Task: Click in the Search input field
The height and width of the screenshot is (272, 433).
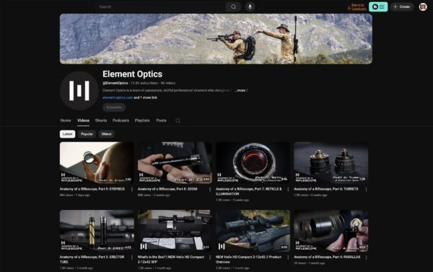Action: tap(162, 6)
